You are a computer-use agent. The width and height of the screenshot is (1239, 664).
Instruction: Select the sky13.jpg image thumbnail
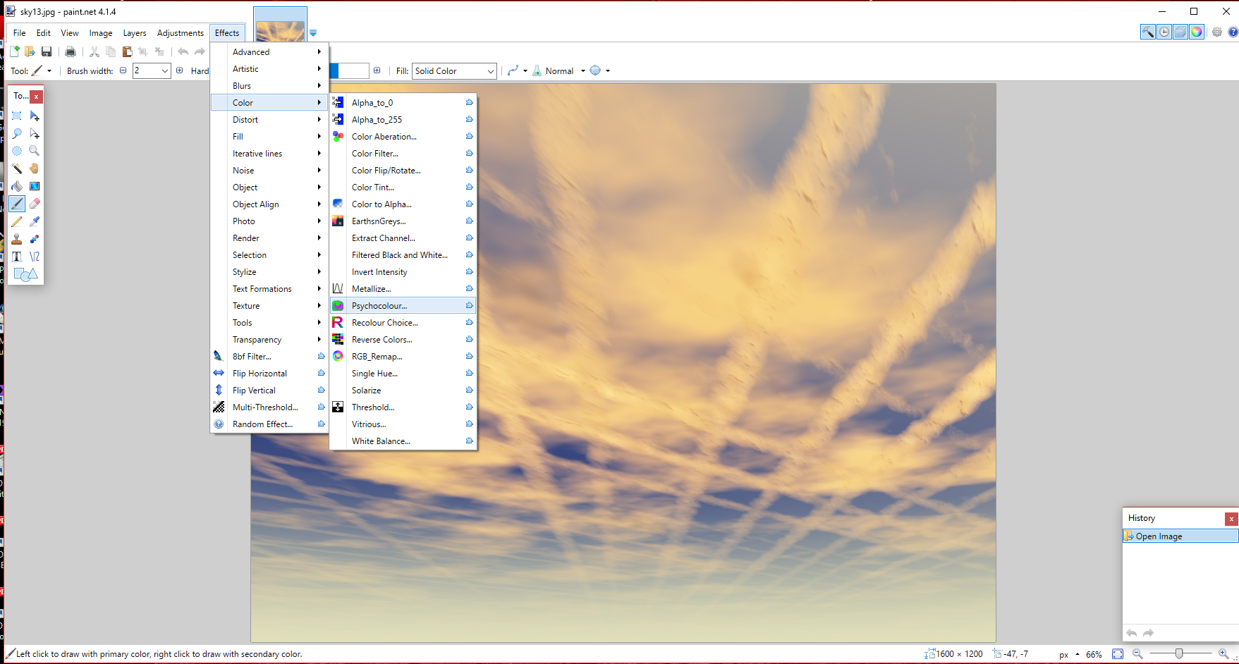(x=280, y=25)
